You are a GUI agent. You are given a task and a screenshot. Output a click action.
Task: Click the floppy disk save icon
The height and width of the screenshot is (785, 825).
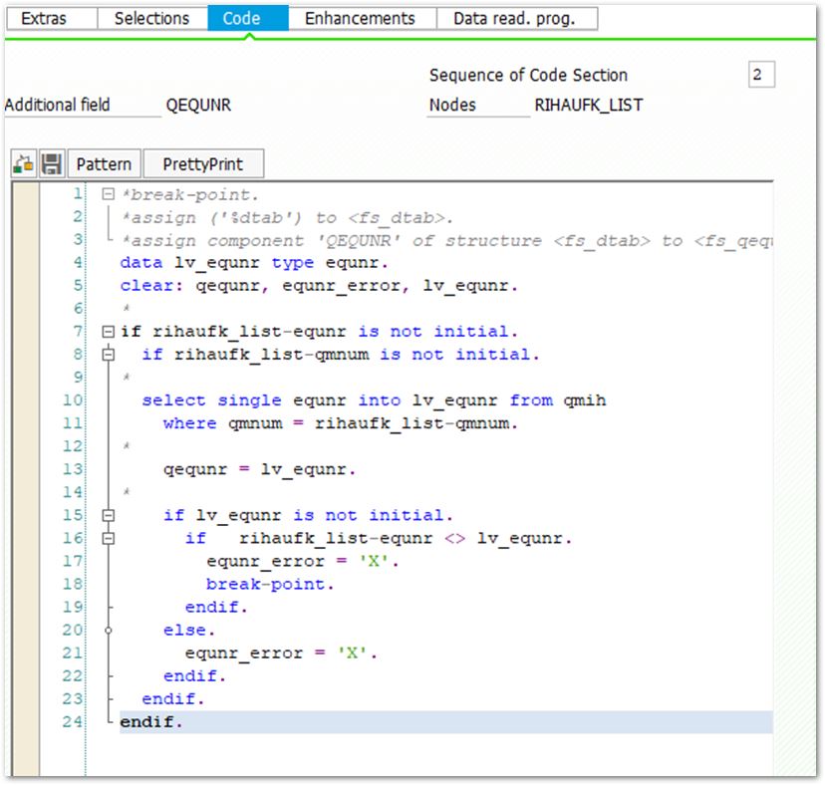tap(52, 164)
